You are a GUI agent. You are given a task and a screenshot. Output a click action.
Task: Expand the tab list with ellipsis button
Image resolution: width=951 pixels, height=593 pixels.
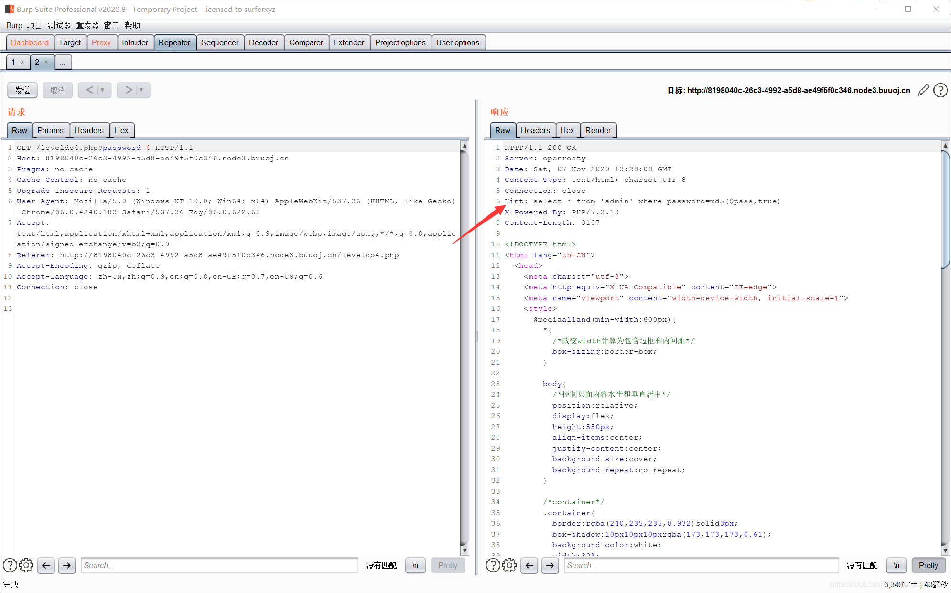pyautogui.click(x=62, y=62)
